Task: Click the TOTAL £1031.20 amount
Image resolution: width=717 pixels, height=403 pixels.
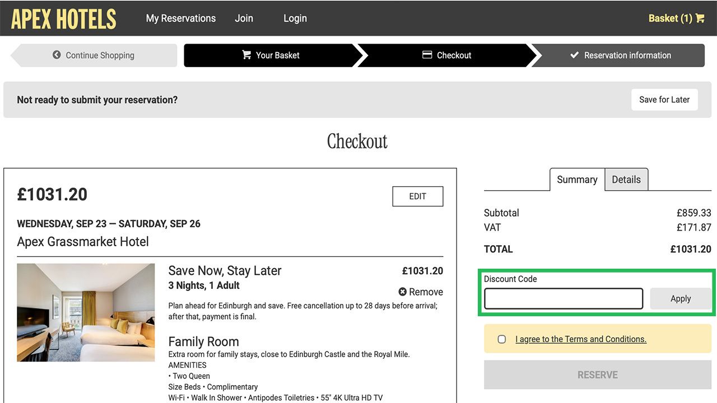Action: [691, 249]
